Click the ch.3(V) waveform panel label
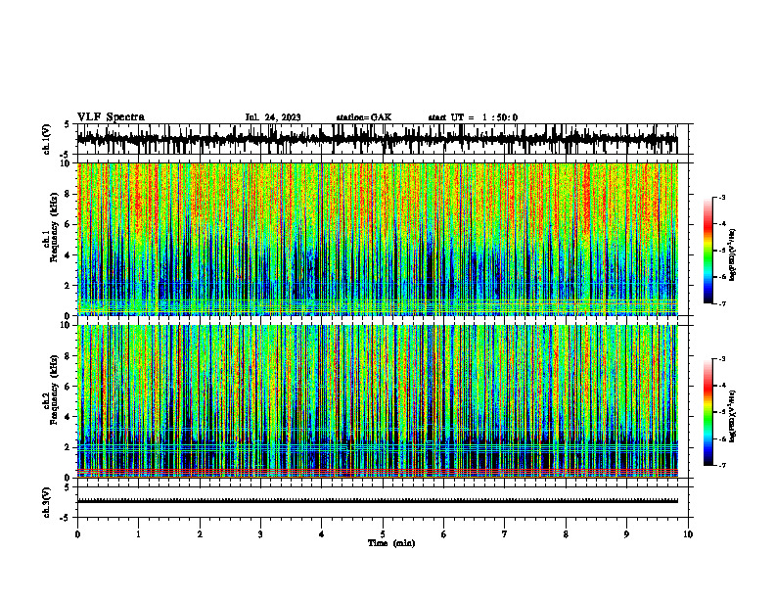The image size is (775, 599). tap(47, 503)
